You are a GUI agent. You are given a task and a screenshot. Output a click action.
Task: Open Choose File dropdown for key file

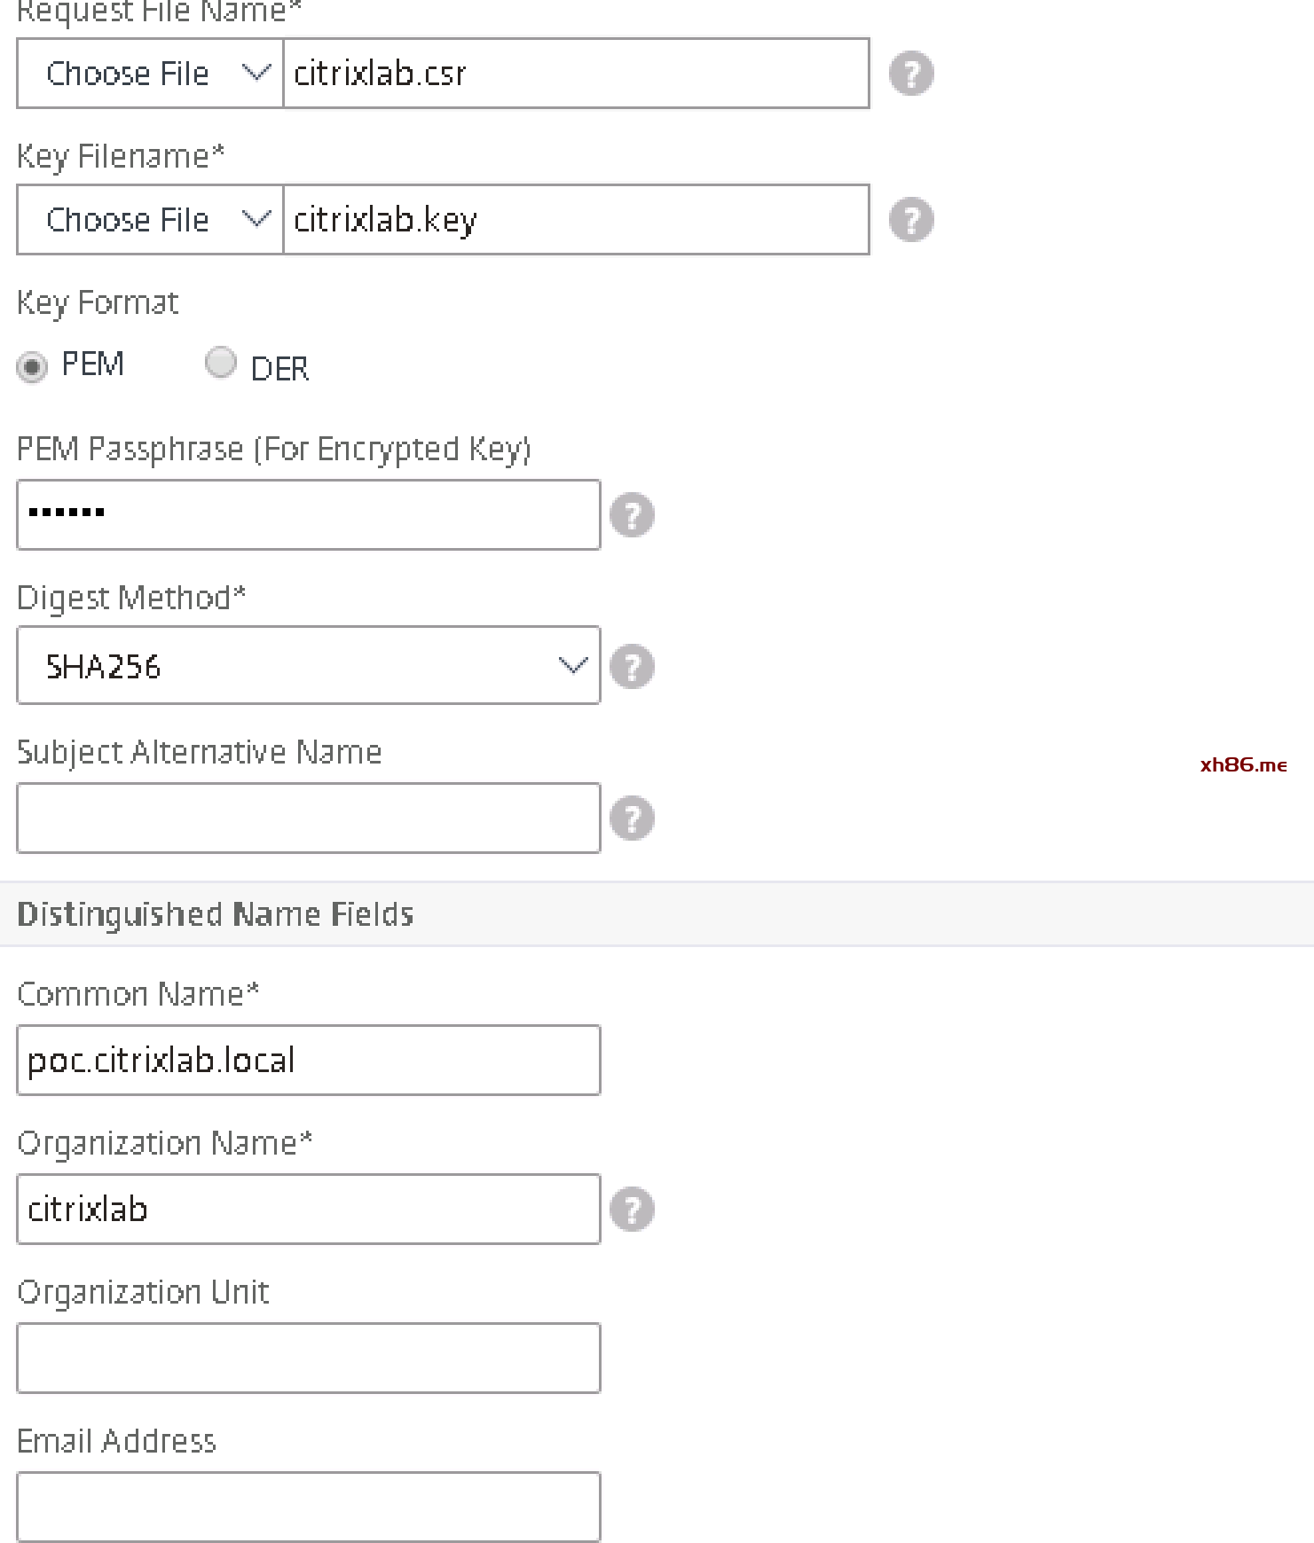point(150,220)
